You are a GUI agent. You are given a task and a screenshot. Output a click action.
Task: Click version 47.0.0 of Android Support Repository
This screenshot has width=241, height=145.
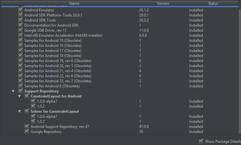pos(144,127)
